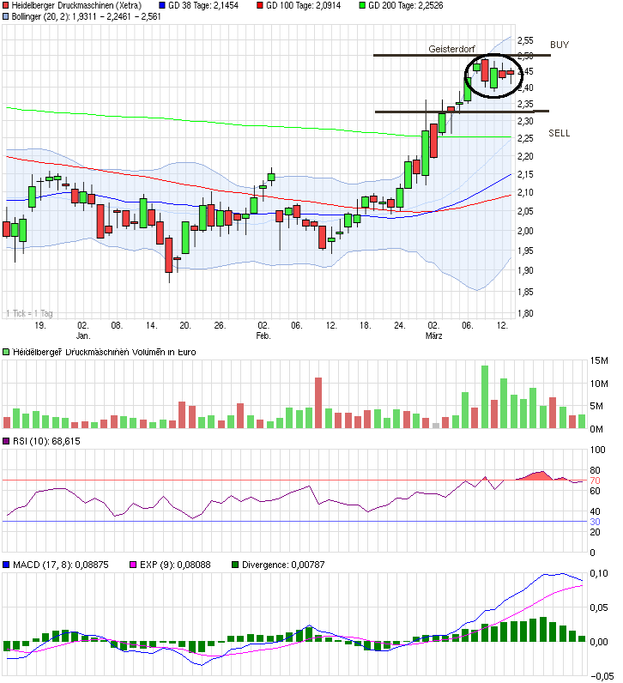This screenshot has width=623, height=683.
Task: Click the 0,10 MACD axis label
Action: (599, 573)
